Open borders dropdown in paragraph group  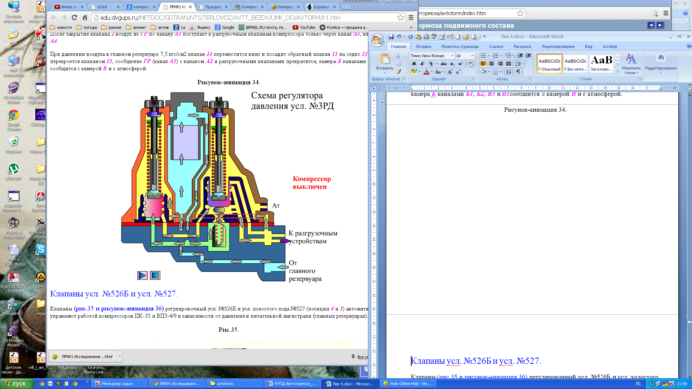pos(501,72)
